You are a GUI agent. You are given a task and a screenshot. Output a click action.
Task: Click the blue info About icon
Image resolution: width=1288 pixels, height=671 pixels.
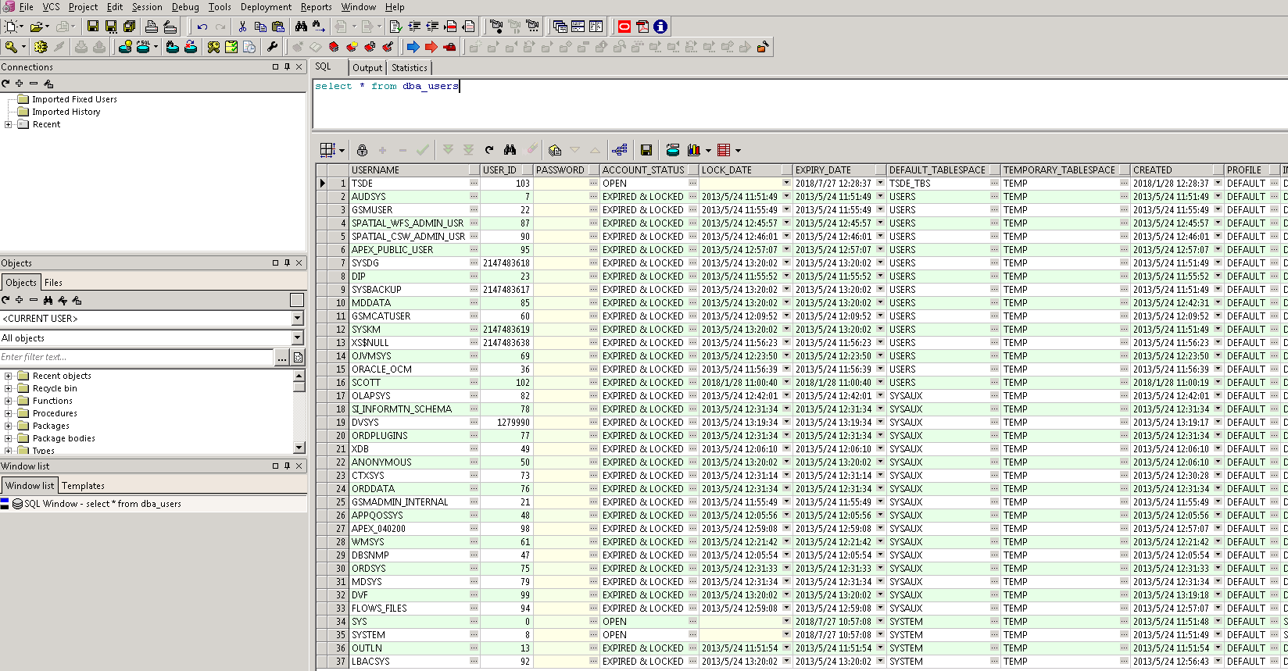click(x=660, y=27)
